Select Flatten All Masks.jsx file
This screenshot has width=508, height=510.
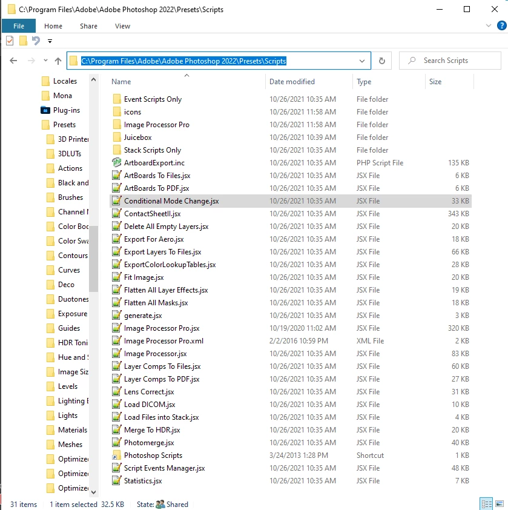point(156,302)
